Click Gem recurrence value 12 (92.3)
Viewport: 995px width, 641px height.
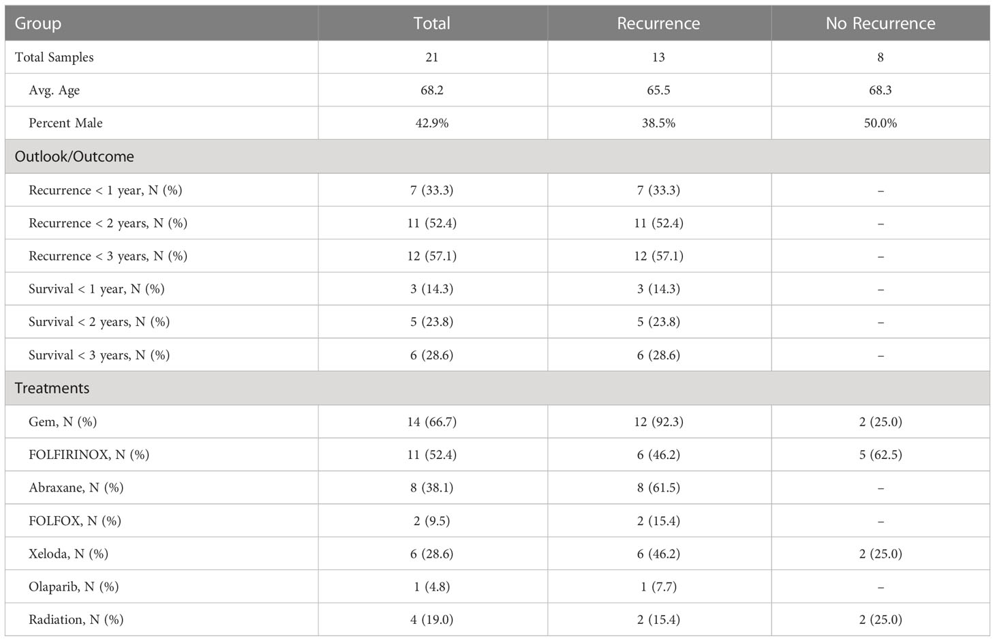pos(658,422)
